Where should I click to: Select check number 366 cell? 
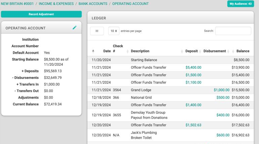click(x=116, y=97)
